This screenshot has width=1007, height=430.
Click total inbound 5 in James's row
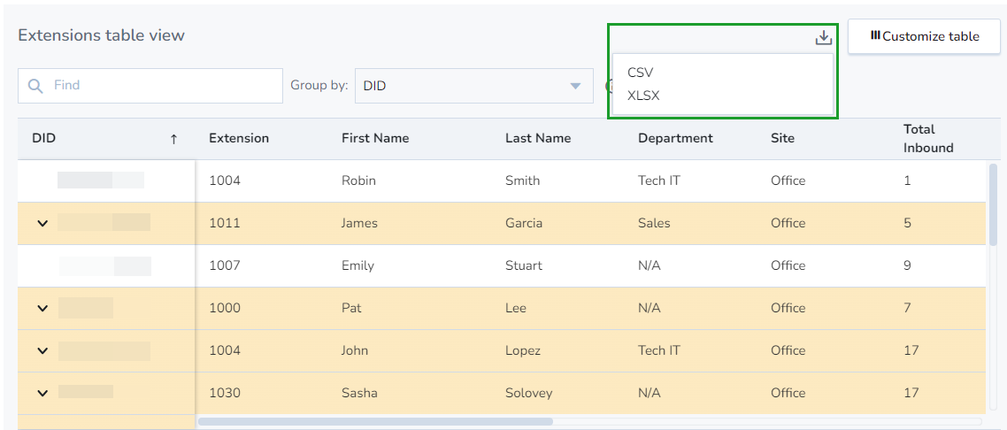pos(908,223)
